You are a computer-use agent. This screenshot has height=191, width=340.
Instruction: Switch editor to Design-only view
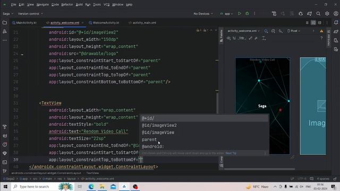point(320,23)
